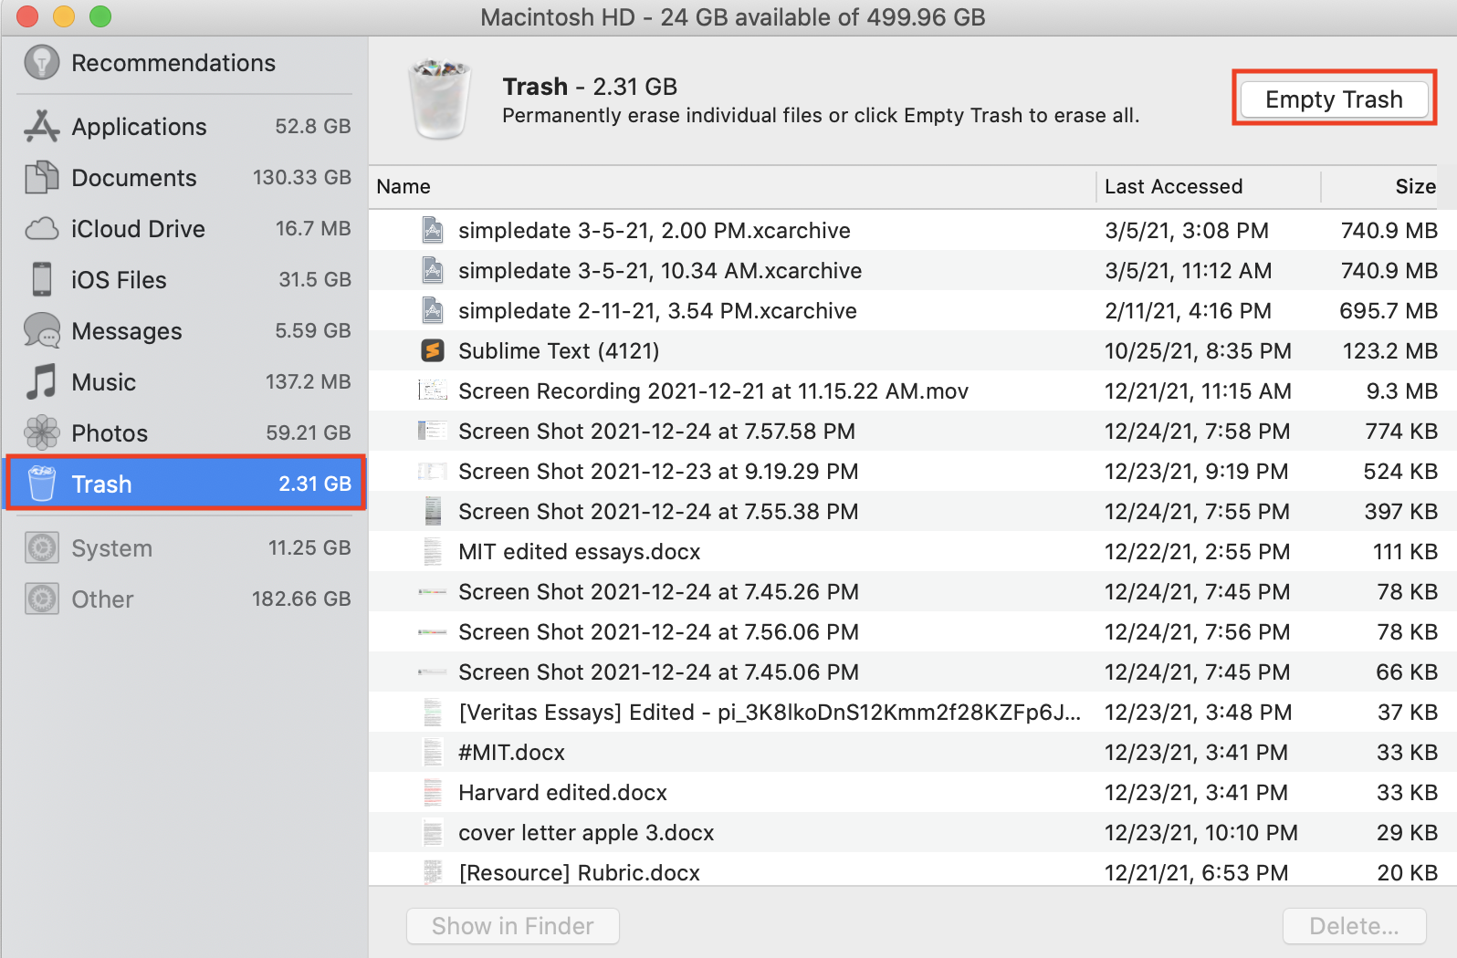Click the System gear icon
Viewport: 1457px width, 958px height.
point(42,547)
